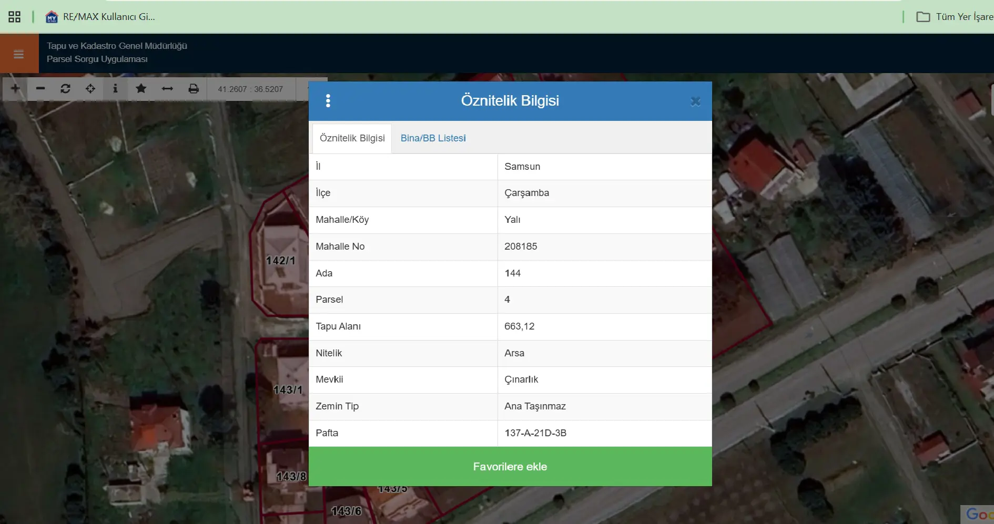Select Zemin Tip value Ana Taşınmaz
Image resolution: width=994 pixels, height=524 pixels.
click(x=604, y=406)
